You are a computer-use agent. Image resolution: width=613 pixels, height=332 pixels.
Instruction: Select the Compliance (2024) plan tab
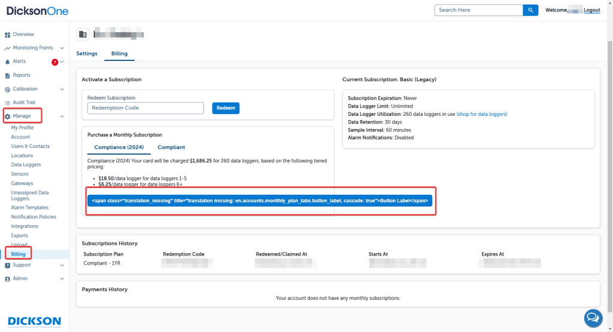point(119,147)
